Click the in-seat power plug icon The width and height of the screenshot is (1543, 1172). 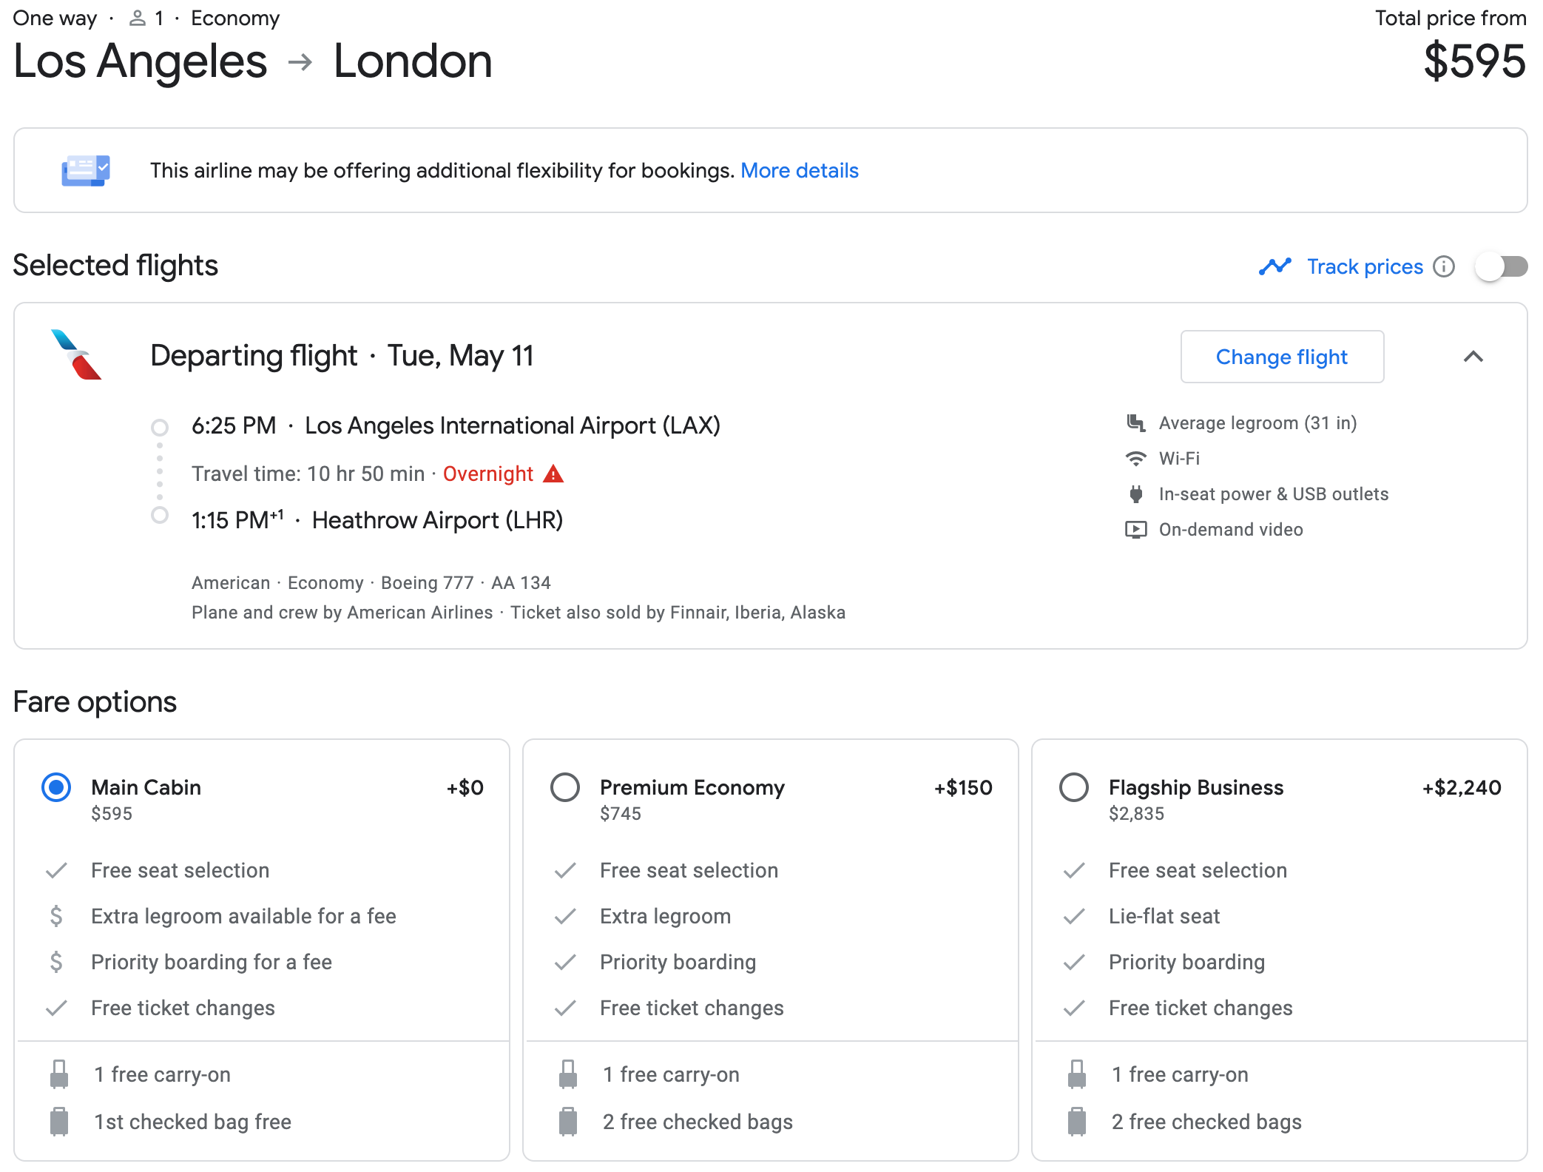(1135, 494)
